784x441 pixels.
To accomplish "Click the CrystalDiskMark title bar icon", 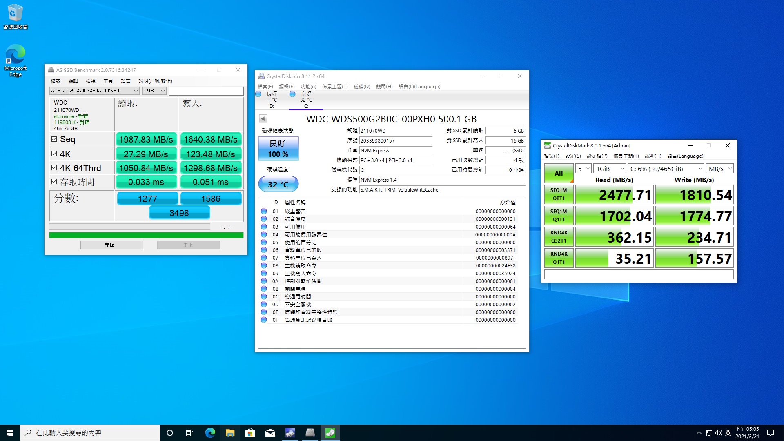I will tap(548, 145).
